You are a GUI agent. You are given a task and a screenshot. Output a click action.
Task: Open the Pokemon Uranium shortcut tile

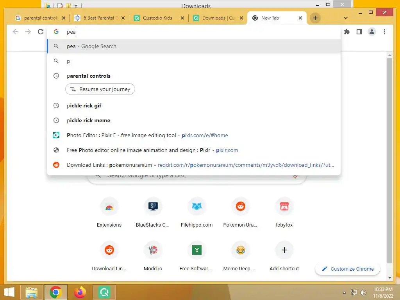pyautogui.click(x=240, y=213)
